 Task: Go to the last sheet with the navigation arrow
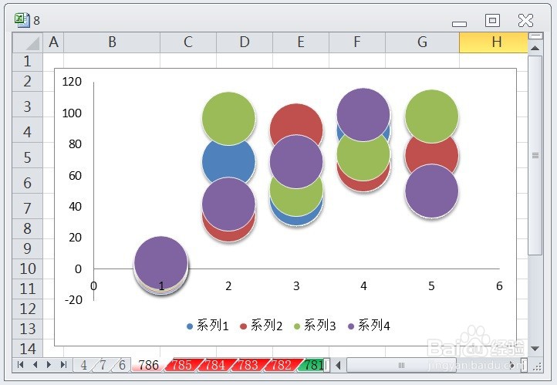[63, 364]
